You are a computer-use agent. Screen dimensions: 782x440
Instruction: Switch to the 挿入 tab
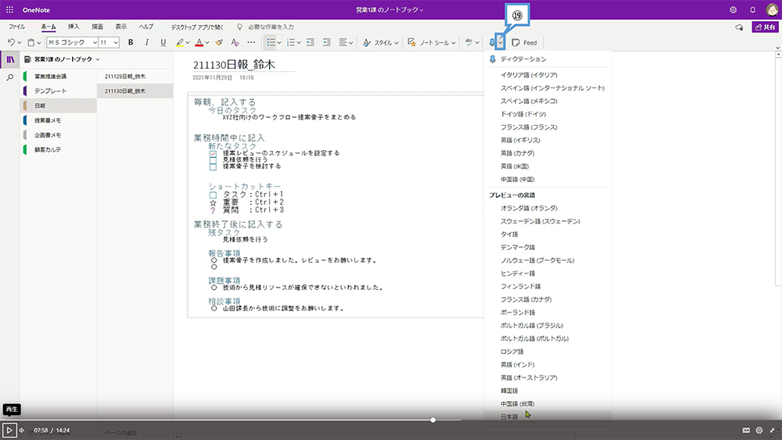pyautogui.click(x=74, y=27)
